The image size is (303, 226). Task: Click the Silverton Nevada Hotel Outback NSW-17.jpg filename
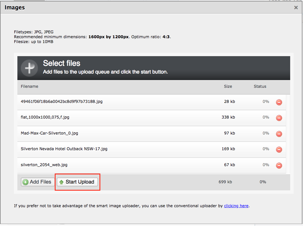click(x=64, y=149)
